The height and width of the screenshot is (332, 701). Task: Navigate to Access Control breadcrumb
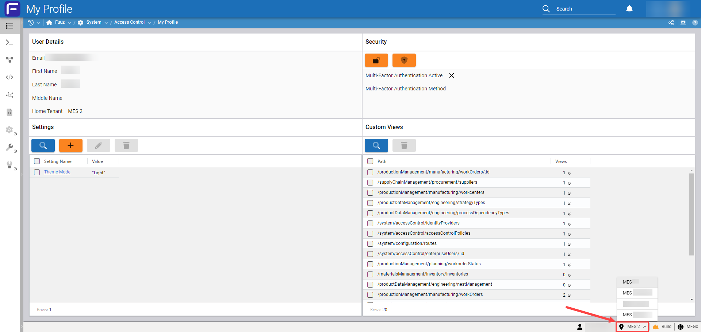(x=129, y=22)
